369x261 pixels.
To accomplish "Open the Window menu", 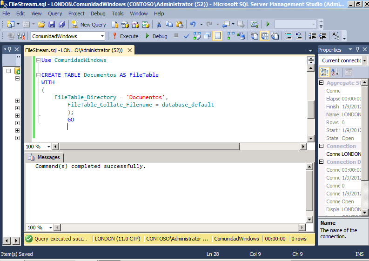I will (x=139, y=13).
